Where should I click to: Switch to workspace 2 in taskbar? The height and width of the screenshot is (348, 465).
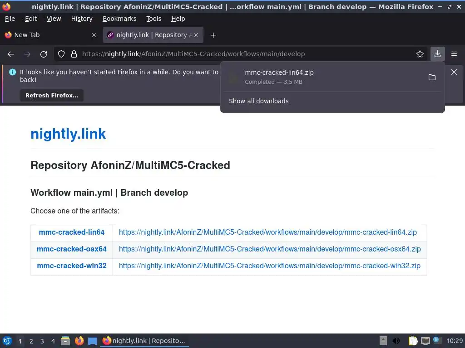coord(31,341)
